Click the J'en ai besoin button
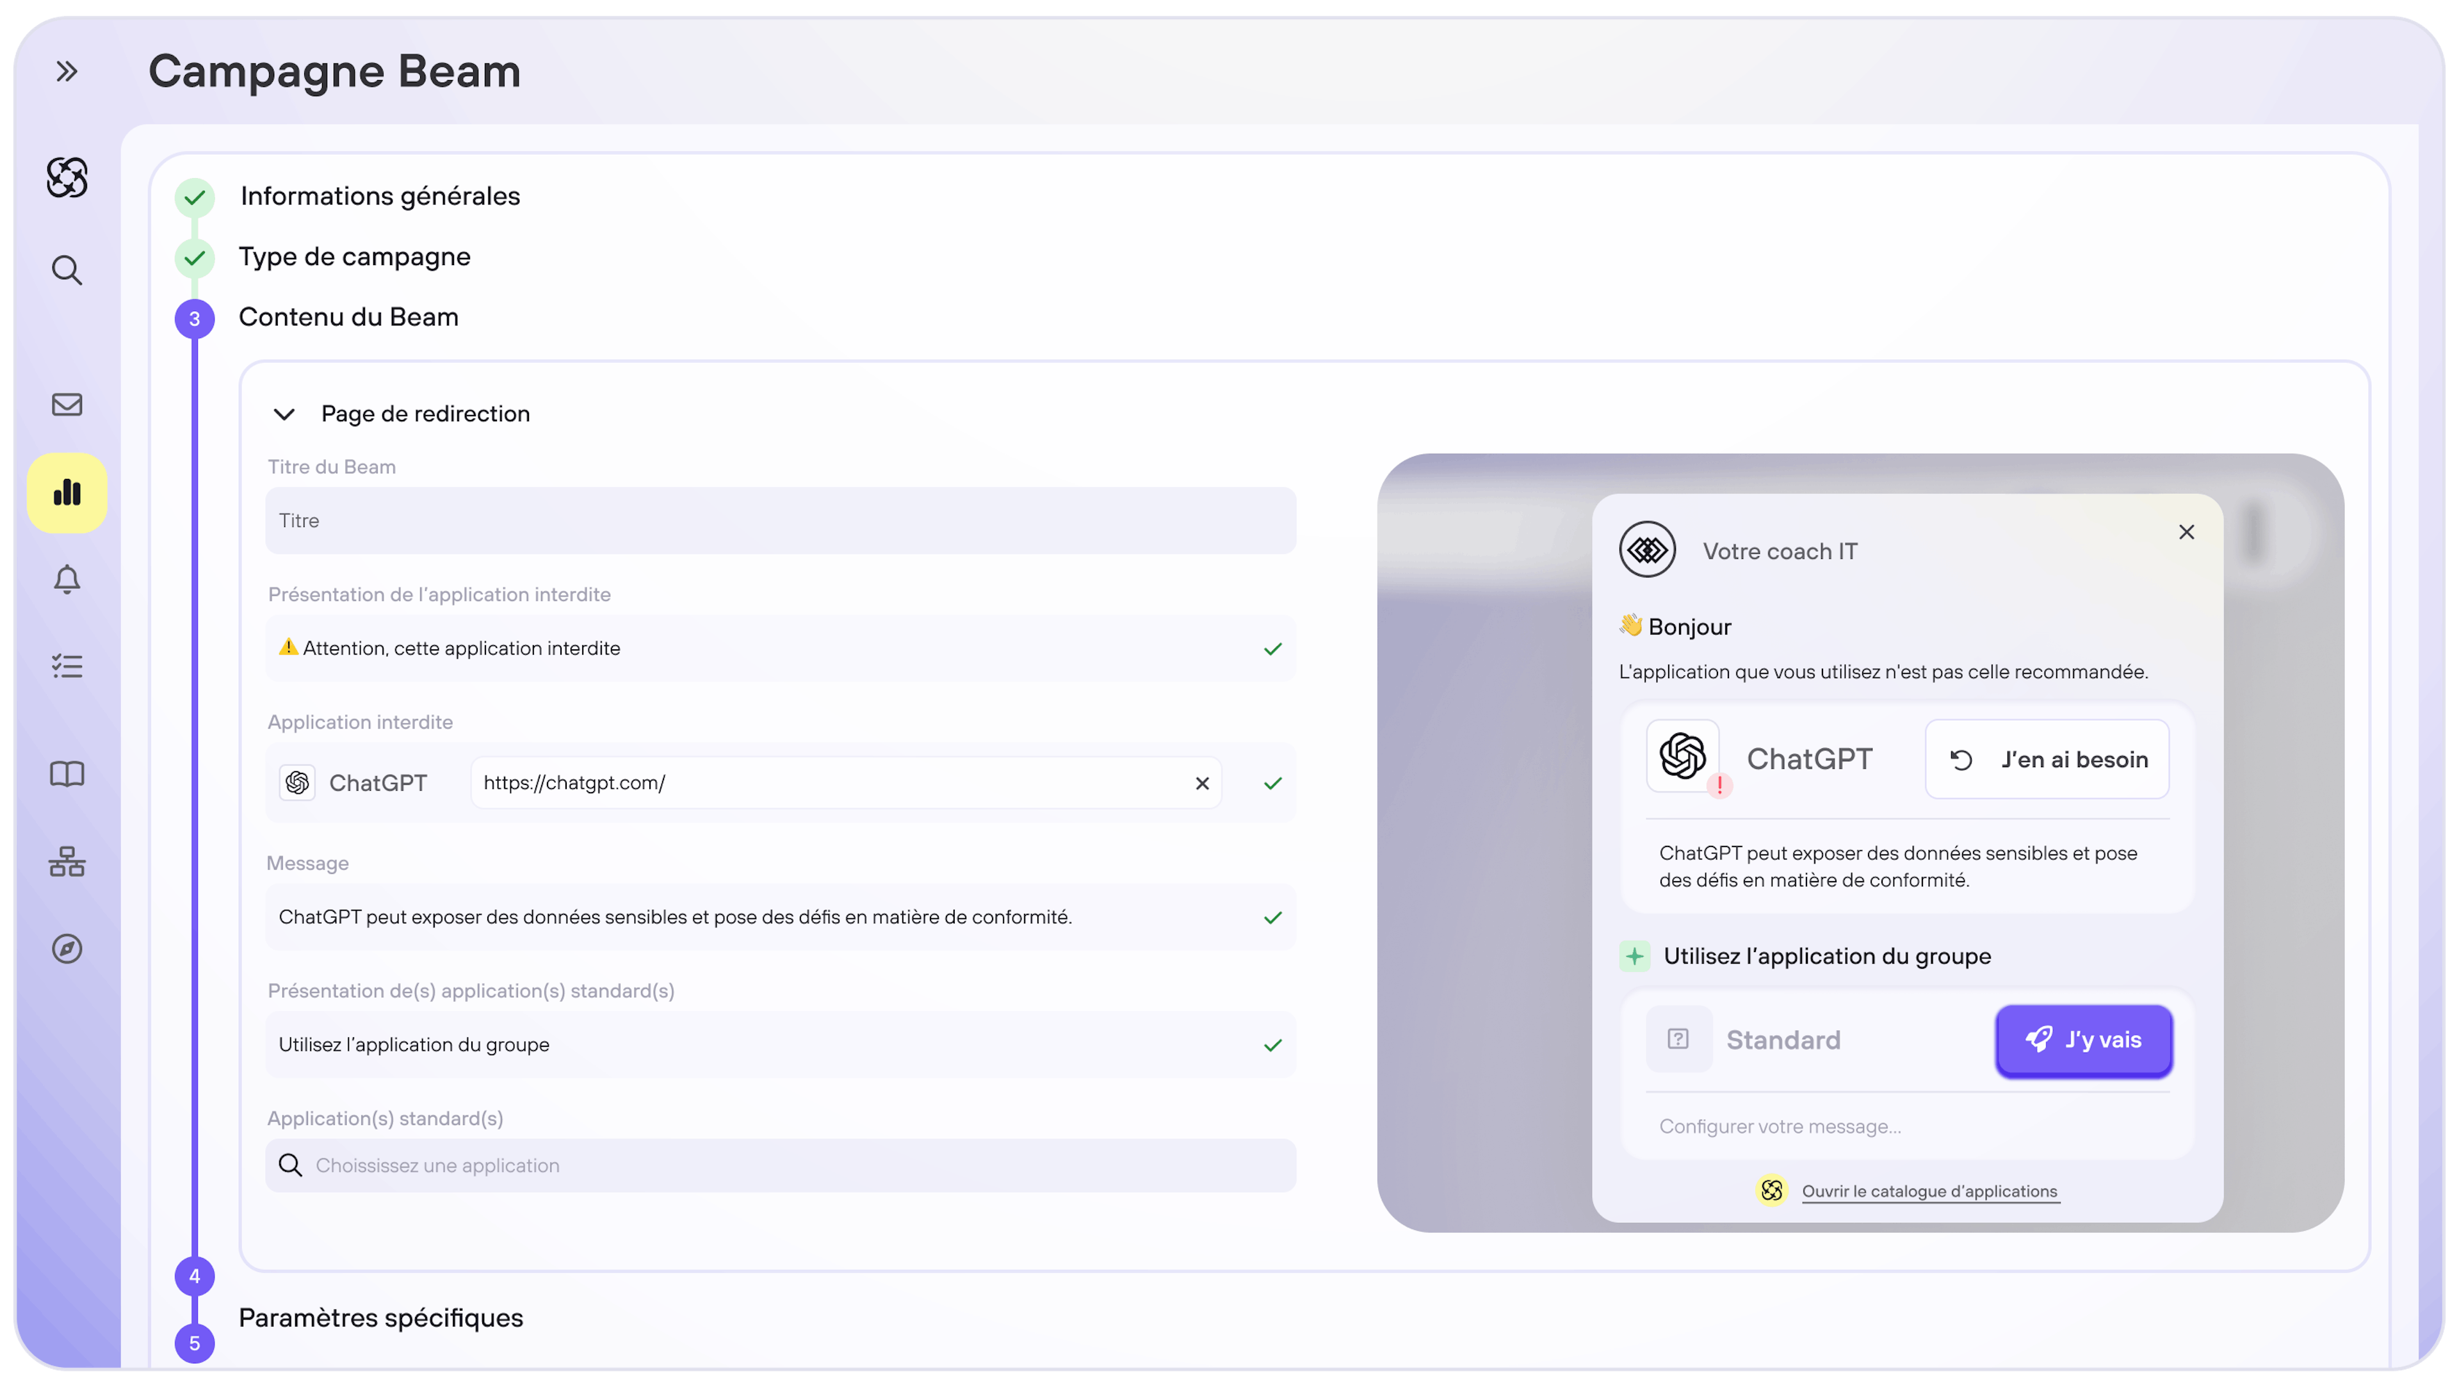Viewport: 2459px width, 1383px height. [x=2047, y=760]
